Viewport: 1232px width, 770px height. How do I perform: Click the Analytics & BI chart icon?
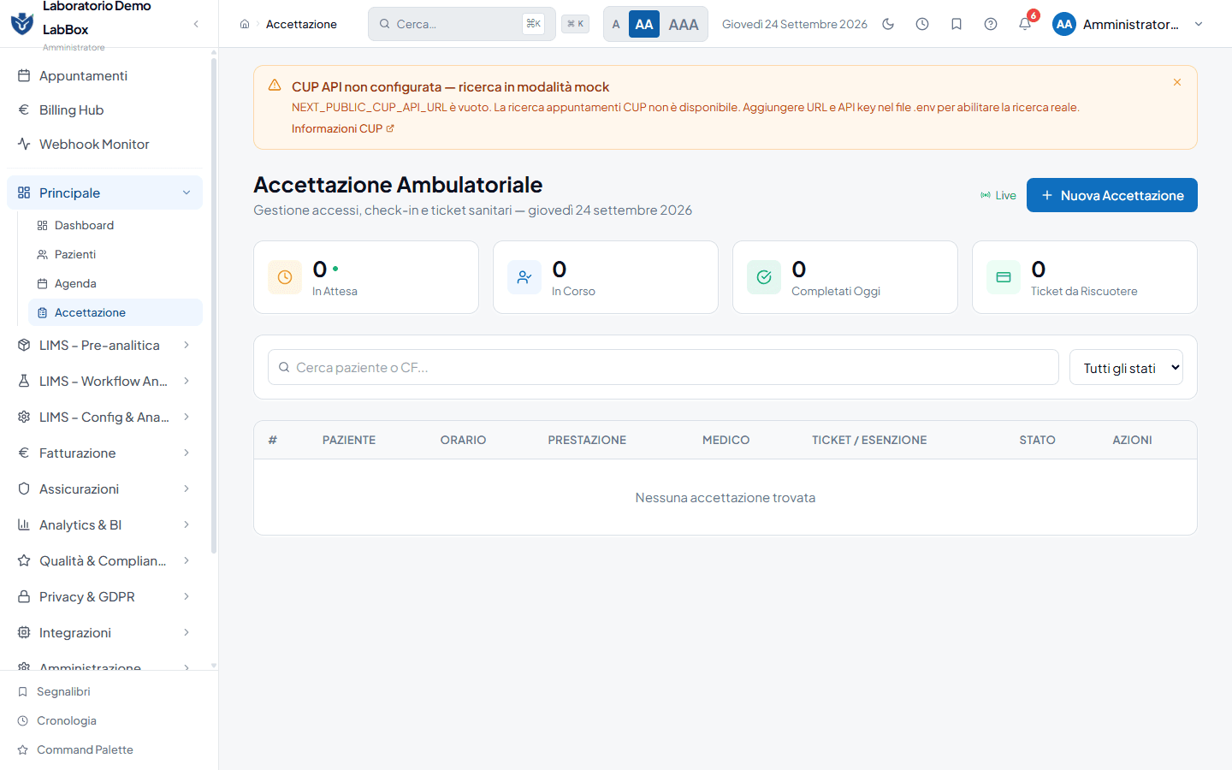(24, 524)
